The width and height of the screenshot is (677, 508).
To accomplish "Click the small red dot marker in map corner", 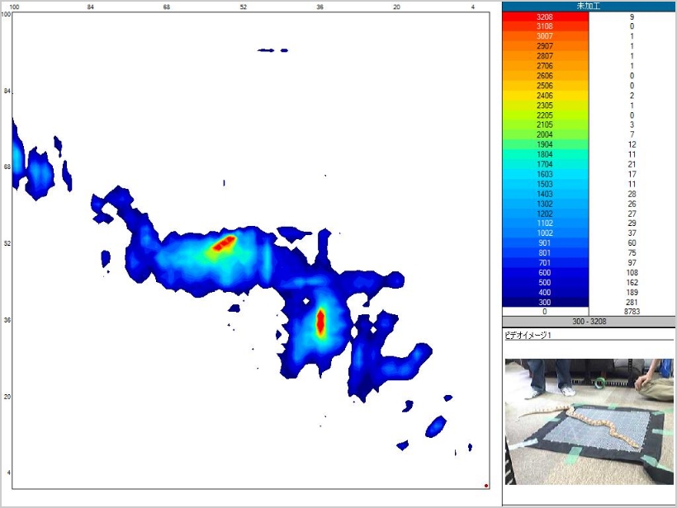I will (486, 486).
